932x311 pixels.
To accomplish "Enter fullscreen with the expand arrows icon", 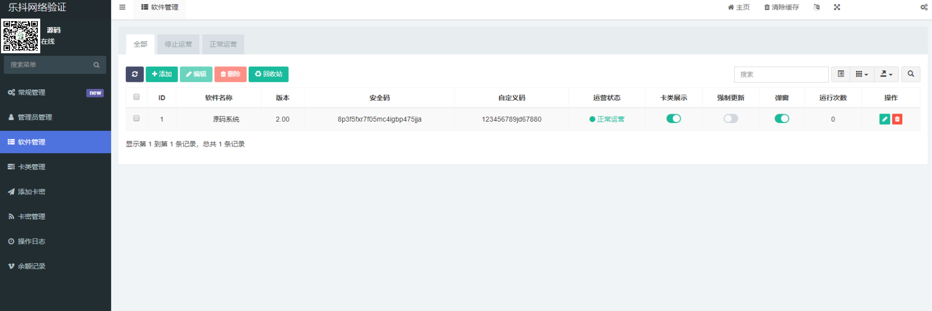I will click(837, 7).
